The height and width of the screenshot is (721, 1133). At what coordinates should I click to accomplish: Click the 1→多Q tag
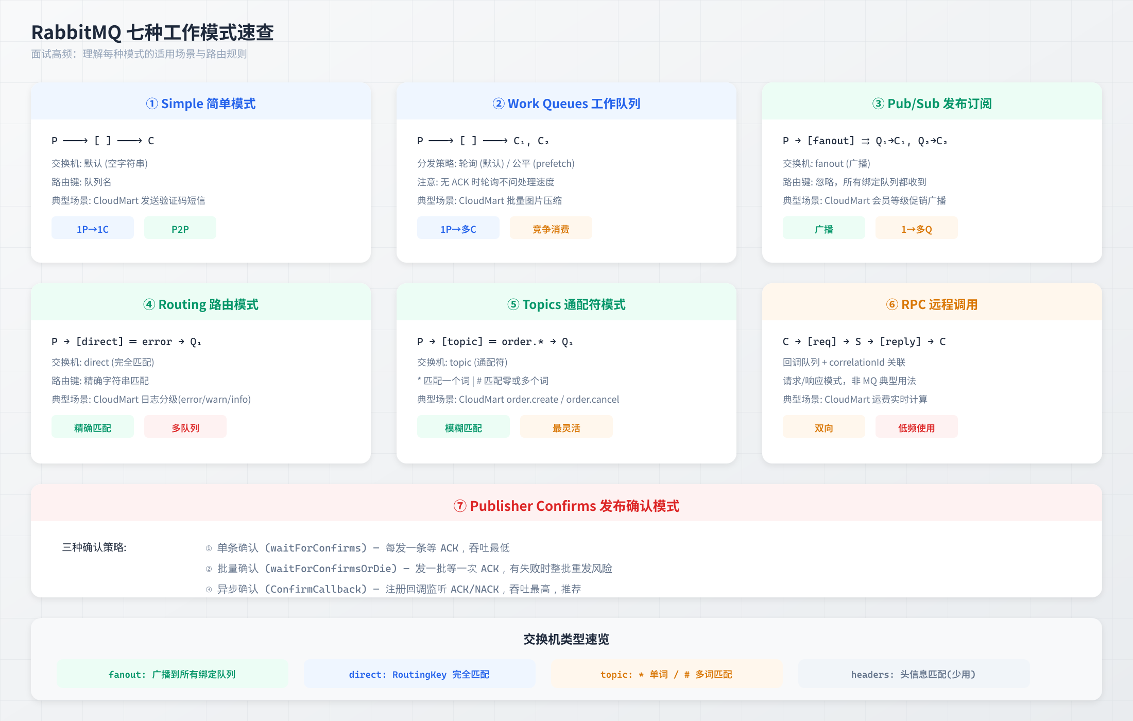tap(917, 229)
